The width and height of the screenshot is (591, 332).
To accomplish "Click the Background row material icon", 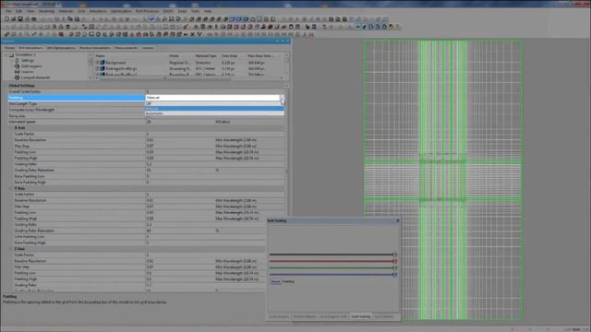I will coord(103,63).
